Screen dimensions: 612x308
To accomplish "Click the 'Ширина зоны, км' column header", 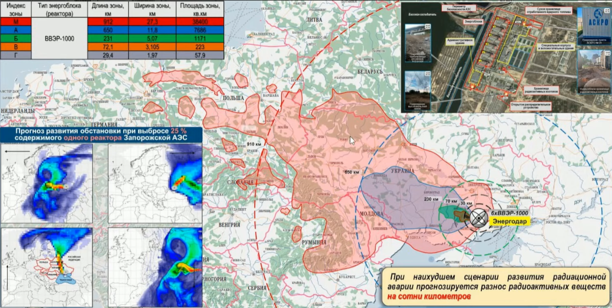I will pyautogui.click(x=153, y=9).
